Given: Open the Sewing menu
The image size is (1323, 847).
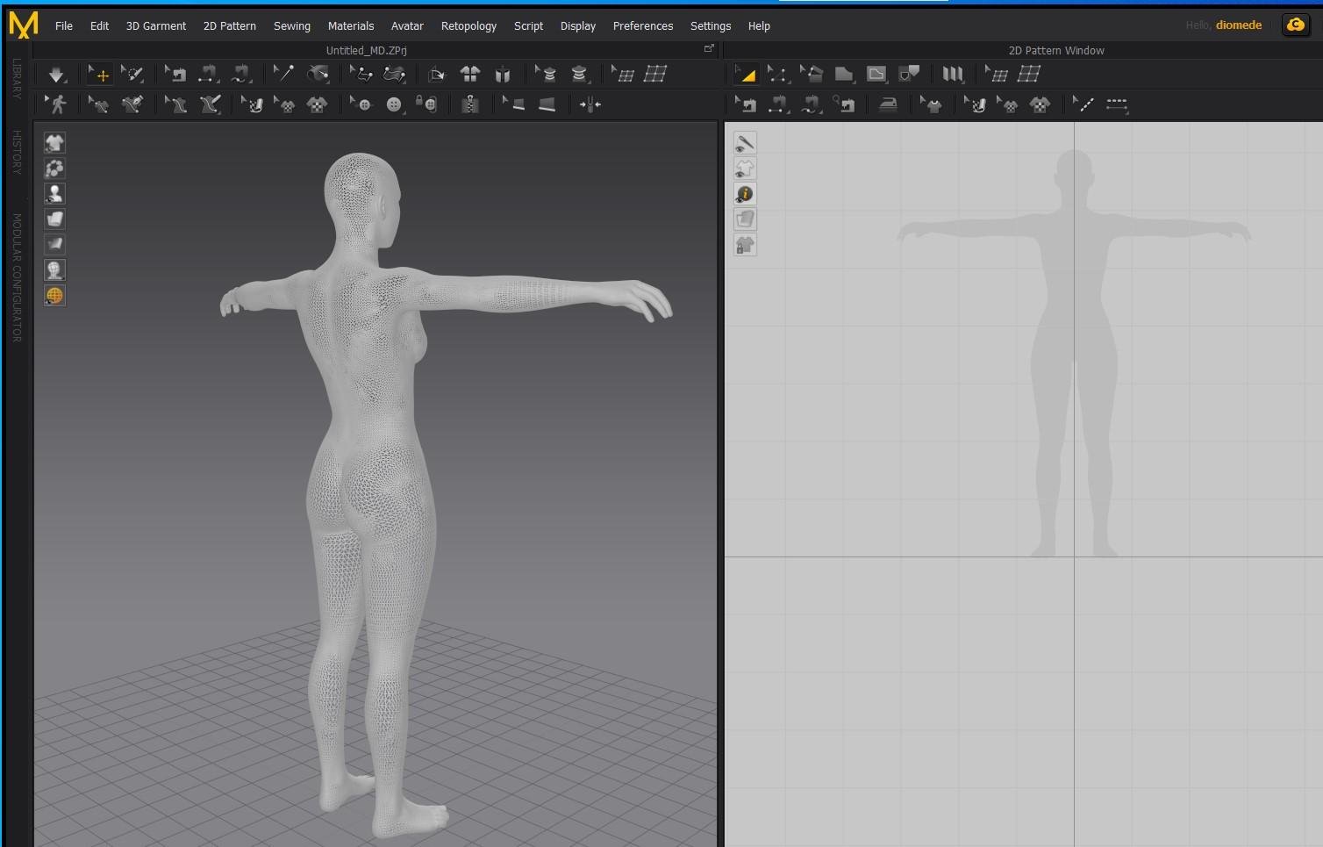Looking at the screenshot, I should [x=291, y=25].
